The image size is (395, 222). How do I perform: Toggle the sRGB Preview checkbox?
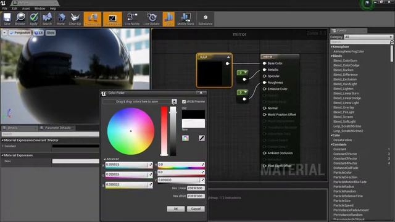click(184, 101)
